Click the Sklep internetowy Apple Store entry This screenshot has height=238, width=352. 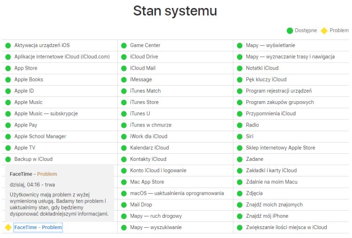coord(280,148)
